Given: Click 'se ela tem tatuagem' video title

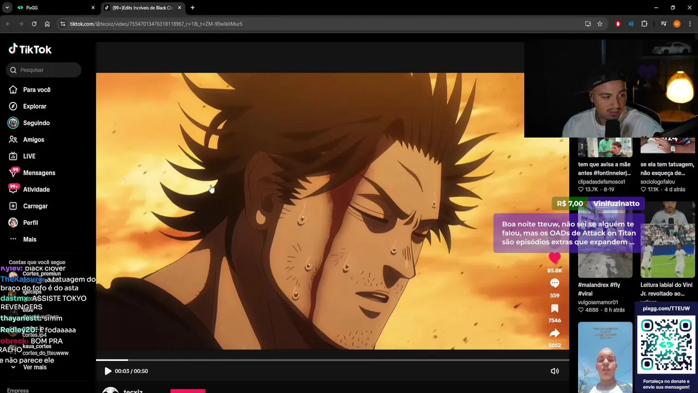Looking at the screenshot, I should pyautogui.click(x=667, y=169).
